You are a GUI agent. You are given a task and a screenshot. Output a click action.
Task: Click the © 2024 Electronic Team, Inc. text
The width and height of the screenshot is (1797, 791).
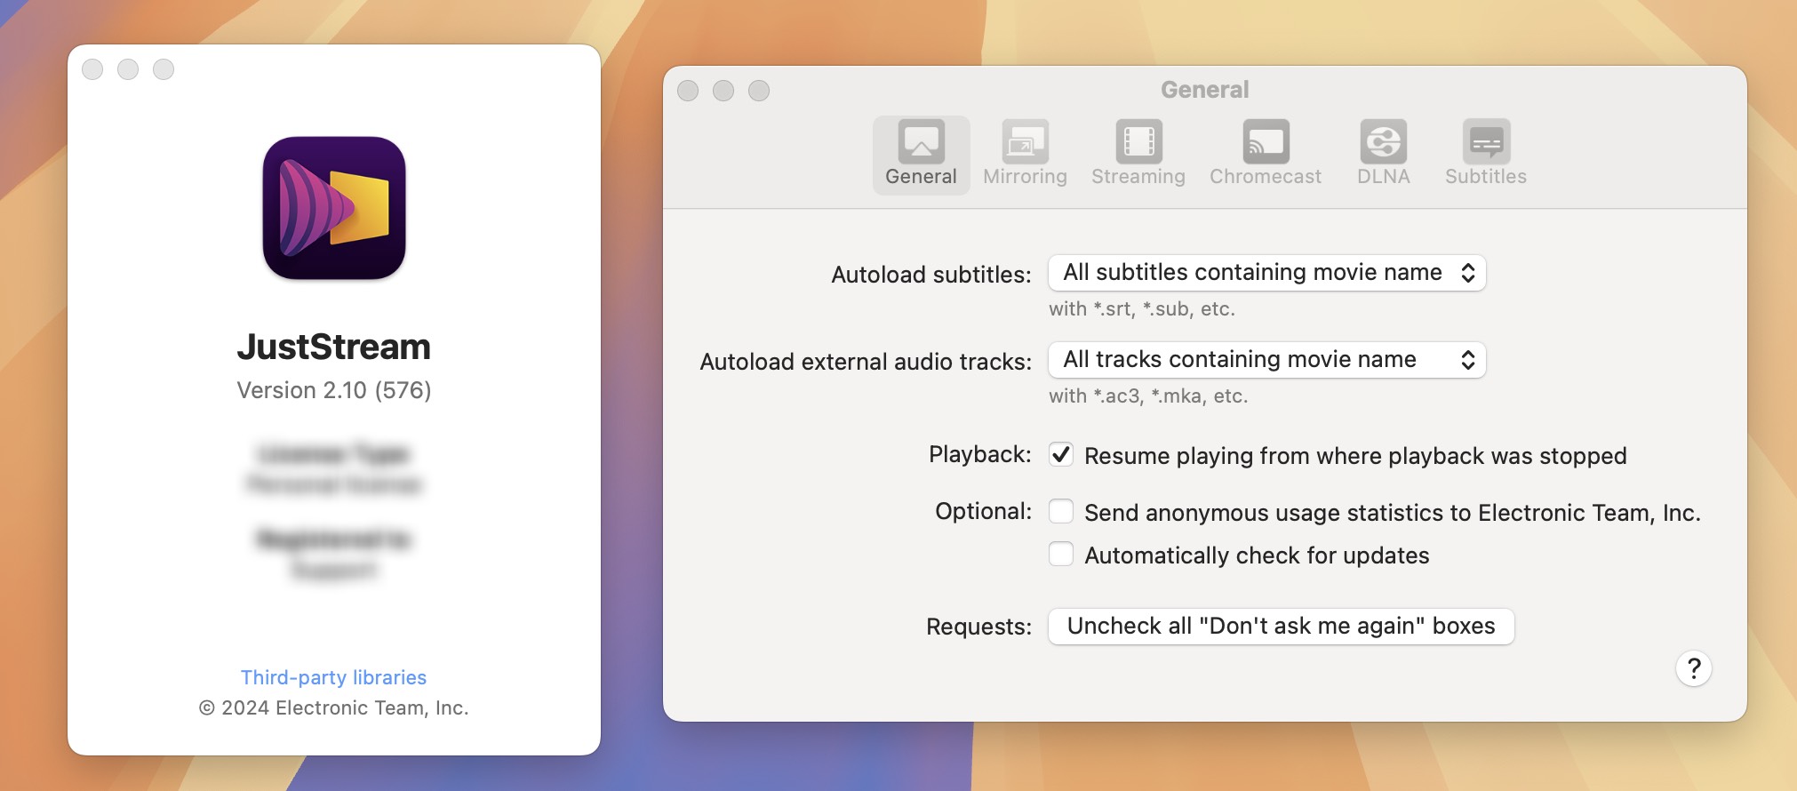pos(333,708)
